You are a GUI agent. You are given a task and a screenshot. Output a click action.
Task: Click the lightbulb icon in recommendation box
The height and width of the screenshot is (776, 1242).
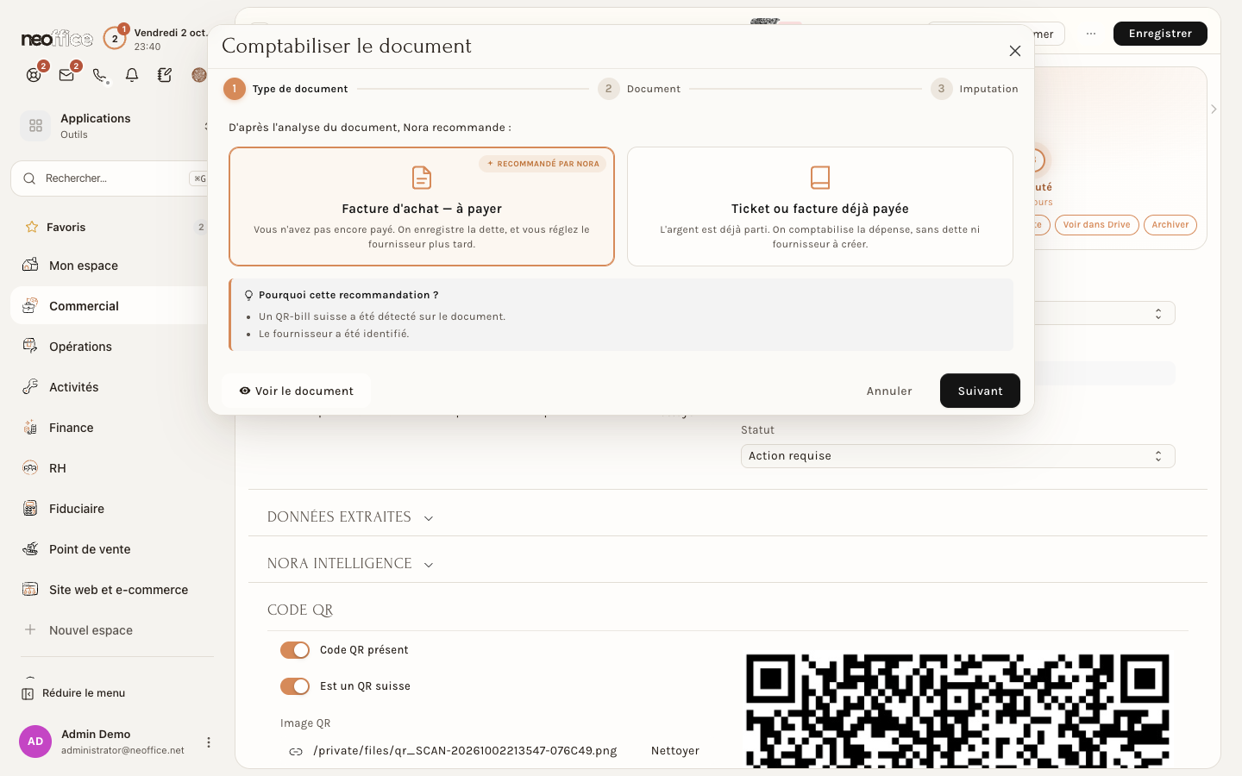tap(248, 295)
